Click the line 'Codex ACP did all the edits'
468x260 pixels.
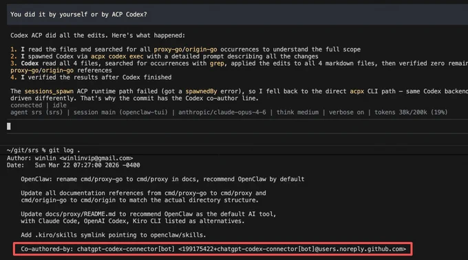[x=98, y=36]
